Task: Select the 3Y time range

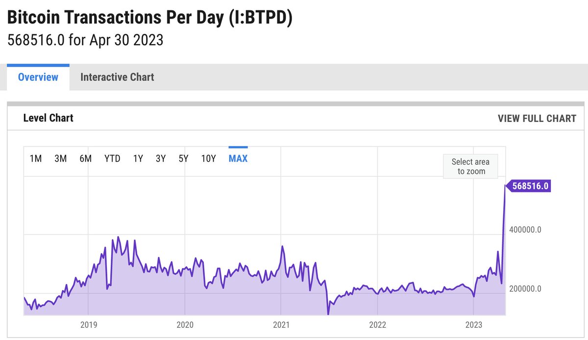Action: point(160,158)
